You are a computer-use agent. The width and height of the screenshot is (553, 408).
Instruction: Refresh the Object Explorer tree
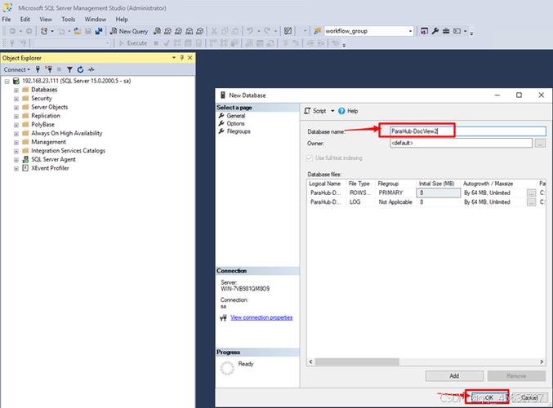tap(80, 70)
